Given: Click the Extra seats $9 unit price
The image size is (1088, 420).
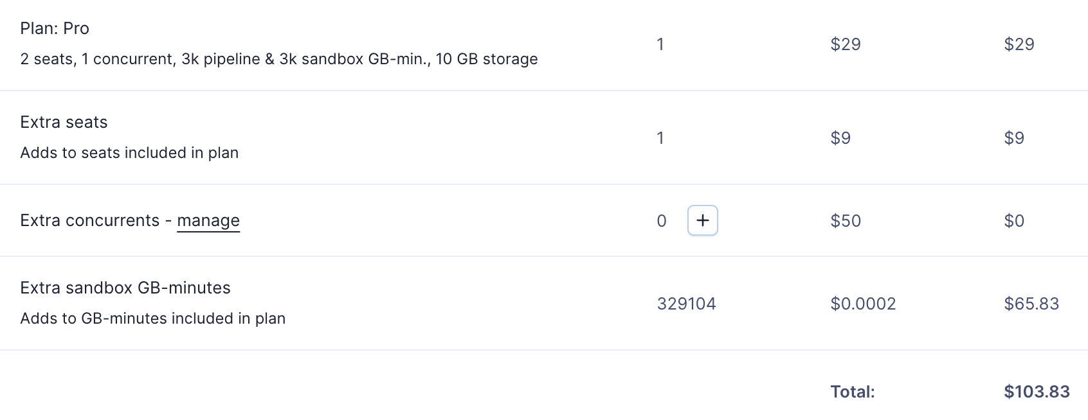Looking at the screenshot, I should (840, 138).
